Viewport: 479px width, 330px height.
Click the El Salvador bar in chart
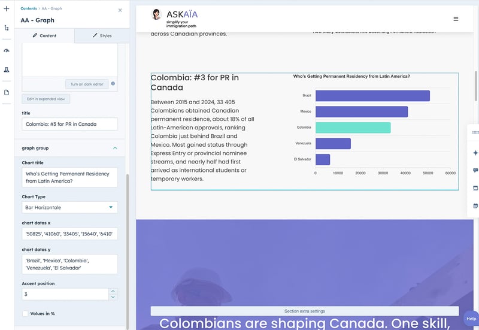pyautogui.click(x=323, y=159)
